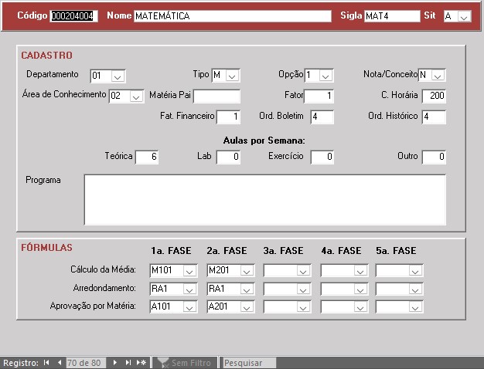Click the Código field
This screenshot has width=484, height=369.
pos(74,16)
